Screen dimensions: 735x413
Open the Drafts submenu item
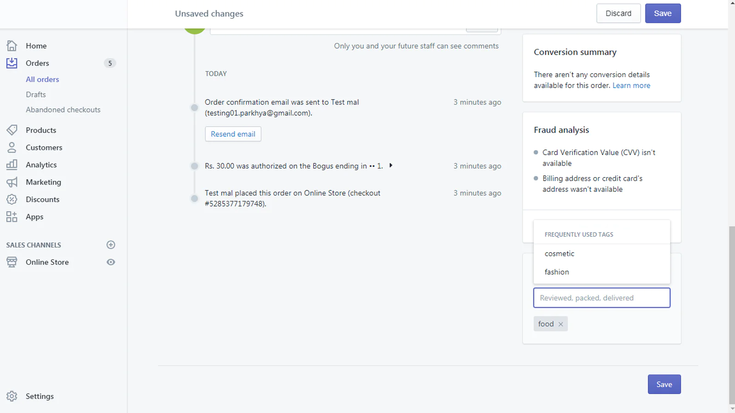tap(36, 95)
